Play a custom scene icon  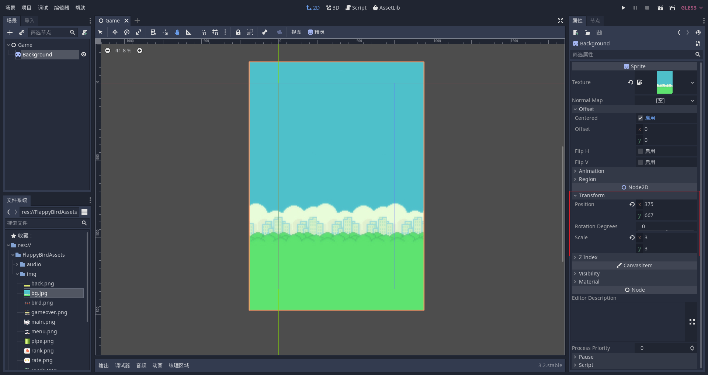click(x=672, y=8)
